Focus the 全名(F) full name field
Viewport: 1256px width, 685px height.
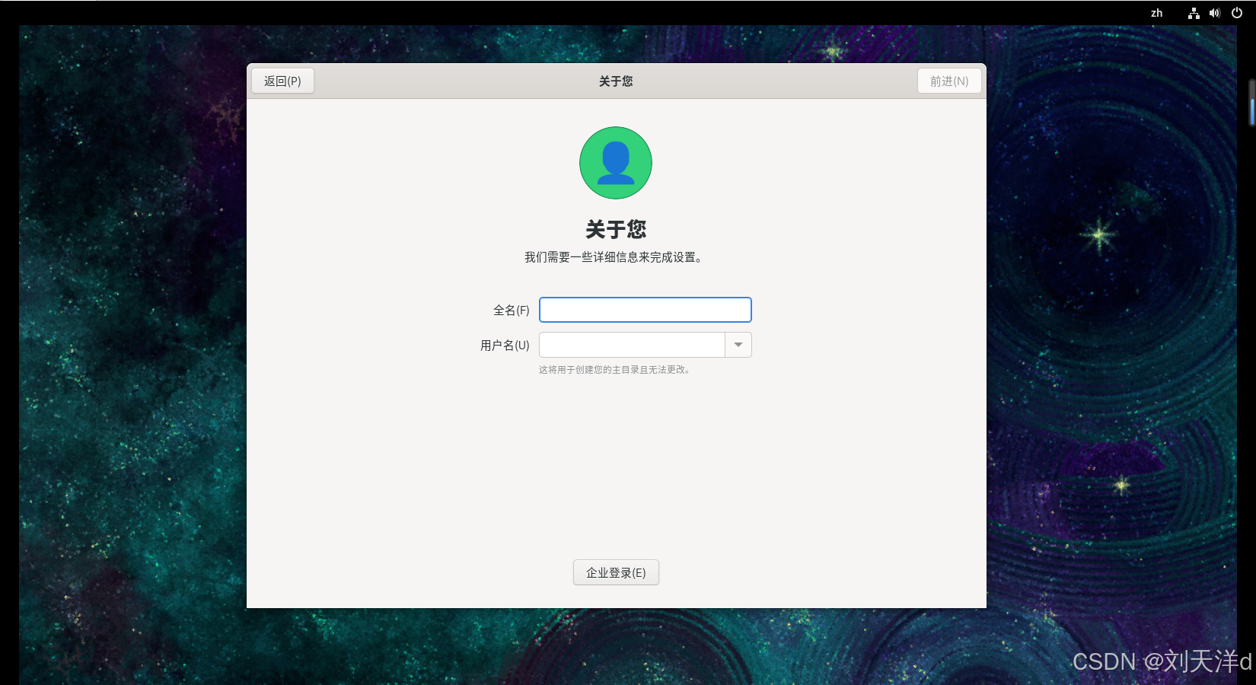[x=645, y=310]
